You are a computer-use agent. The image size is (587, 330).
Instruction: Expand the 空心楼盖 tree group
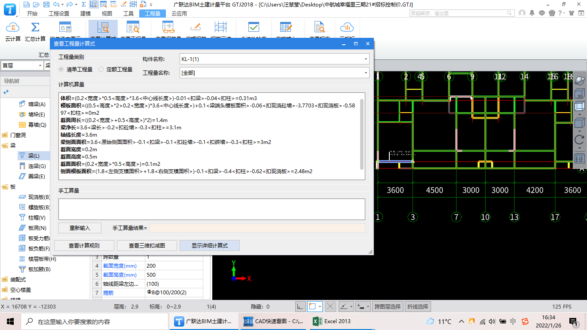[5, 290]
